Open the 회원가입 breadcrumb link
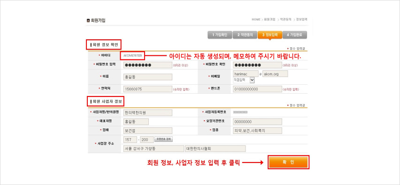Screen dimensions: 400x185 click(x=269, y=19)
